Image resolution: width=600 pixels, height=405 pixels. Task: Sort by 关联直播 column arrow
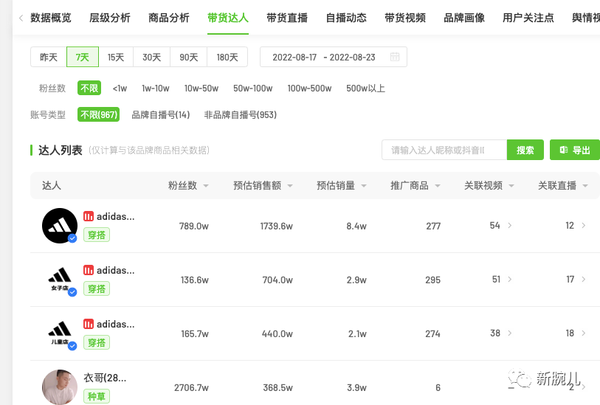pyautogui.click(x=585, y=186)
